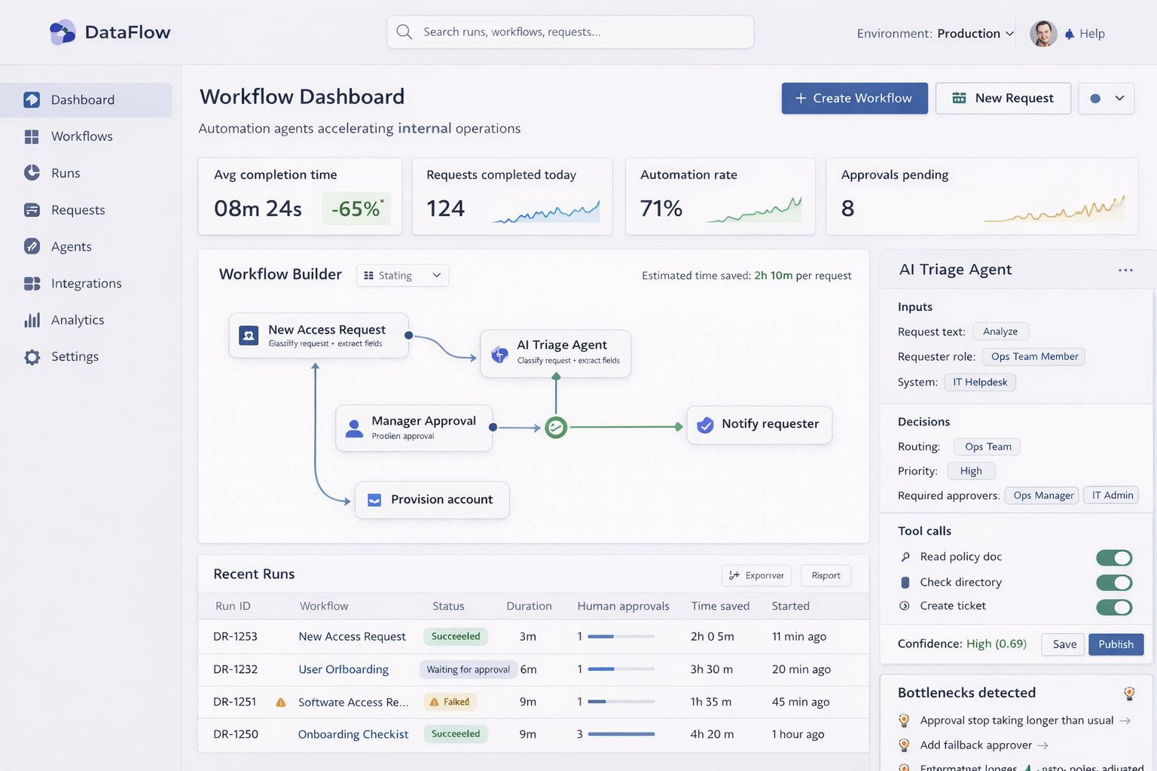The height and width of the screenshot is (771, 1157).
Task: Select the Dashboard icon in the sidebar
Action: pyautogui.click(x=33, y=99)
